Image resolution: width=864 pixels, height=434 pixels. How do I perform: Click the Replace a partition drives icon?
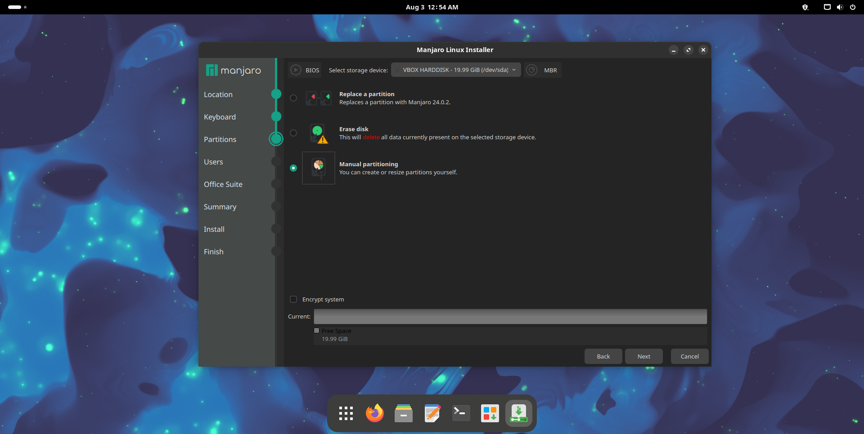coord(319,98)
